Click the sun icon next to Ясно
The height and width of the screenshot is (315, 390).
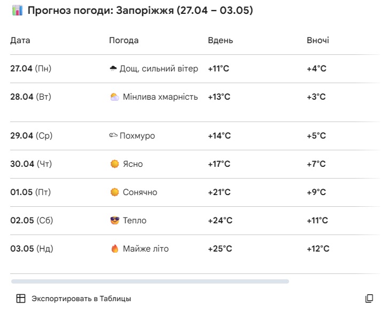(114, 164)
